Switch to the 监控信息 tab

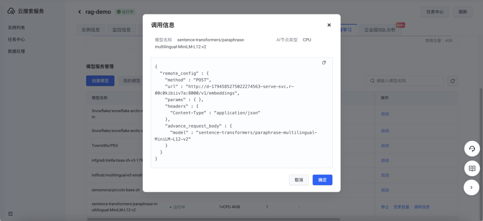point(122,30)
